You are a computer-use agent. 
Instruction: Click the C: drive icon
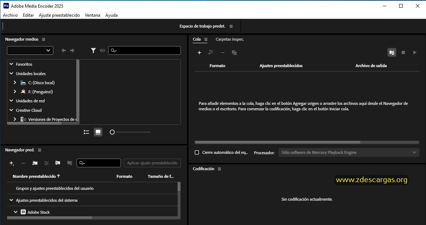[23, 82]
